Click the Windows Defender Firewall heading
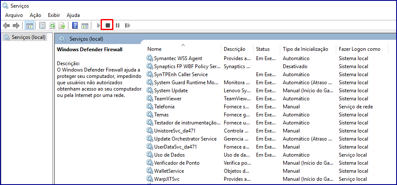This screenshot has width=397, height=185. 90,50
